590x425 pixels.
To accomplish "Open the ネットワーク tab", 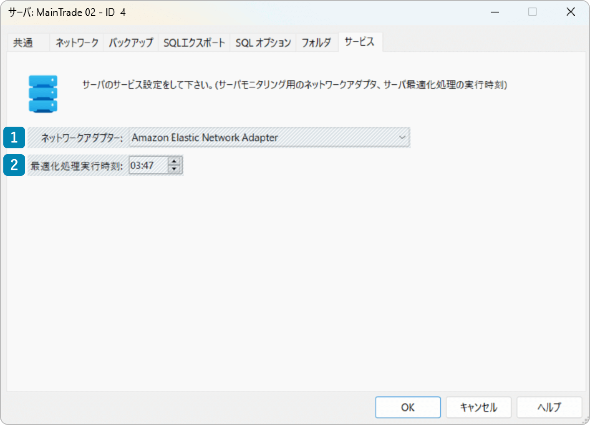I will 77,42.
